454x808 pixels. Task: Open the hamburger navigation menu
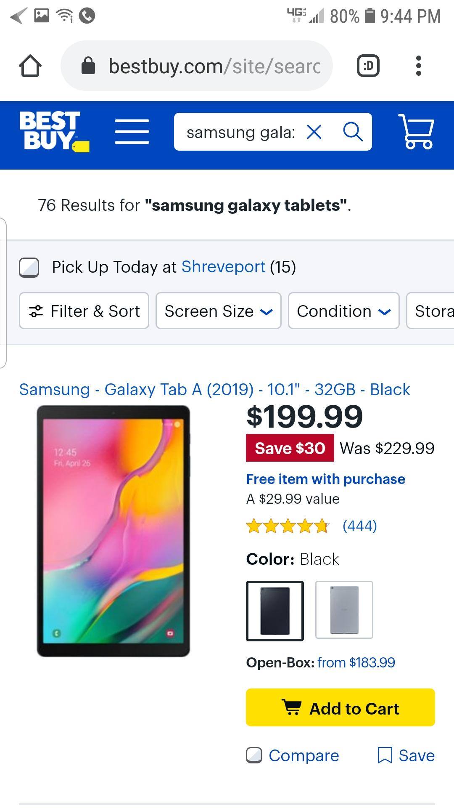pos(132,131)
